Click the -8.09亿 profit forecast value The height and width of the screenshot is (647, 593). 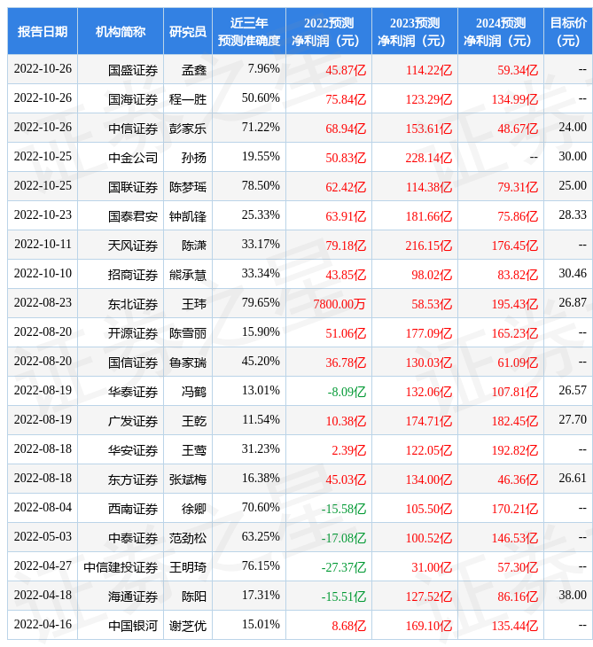(x=347, y=392)
